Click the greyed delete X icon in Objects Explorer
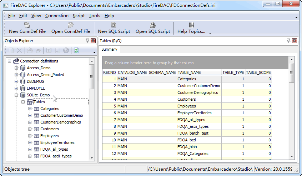Image resolution: width=302 pixels, height=176 pixels. point(19,50)
